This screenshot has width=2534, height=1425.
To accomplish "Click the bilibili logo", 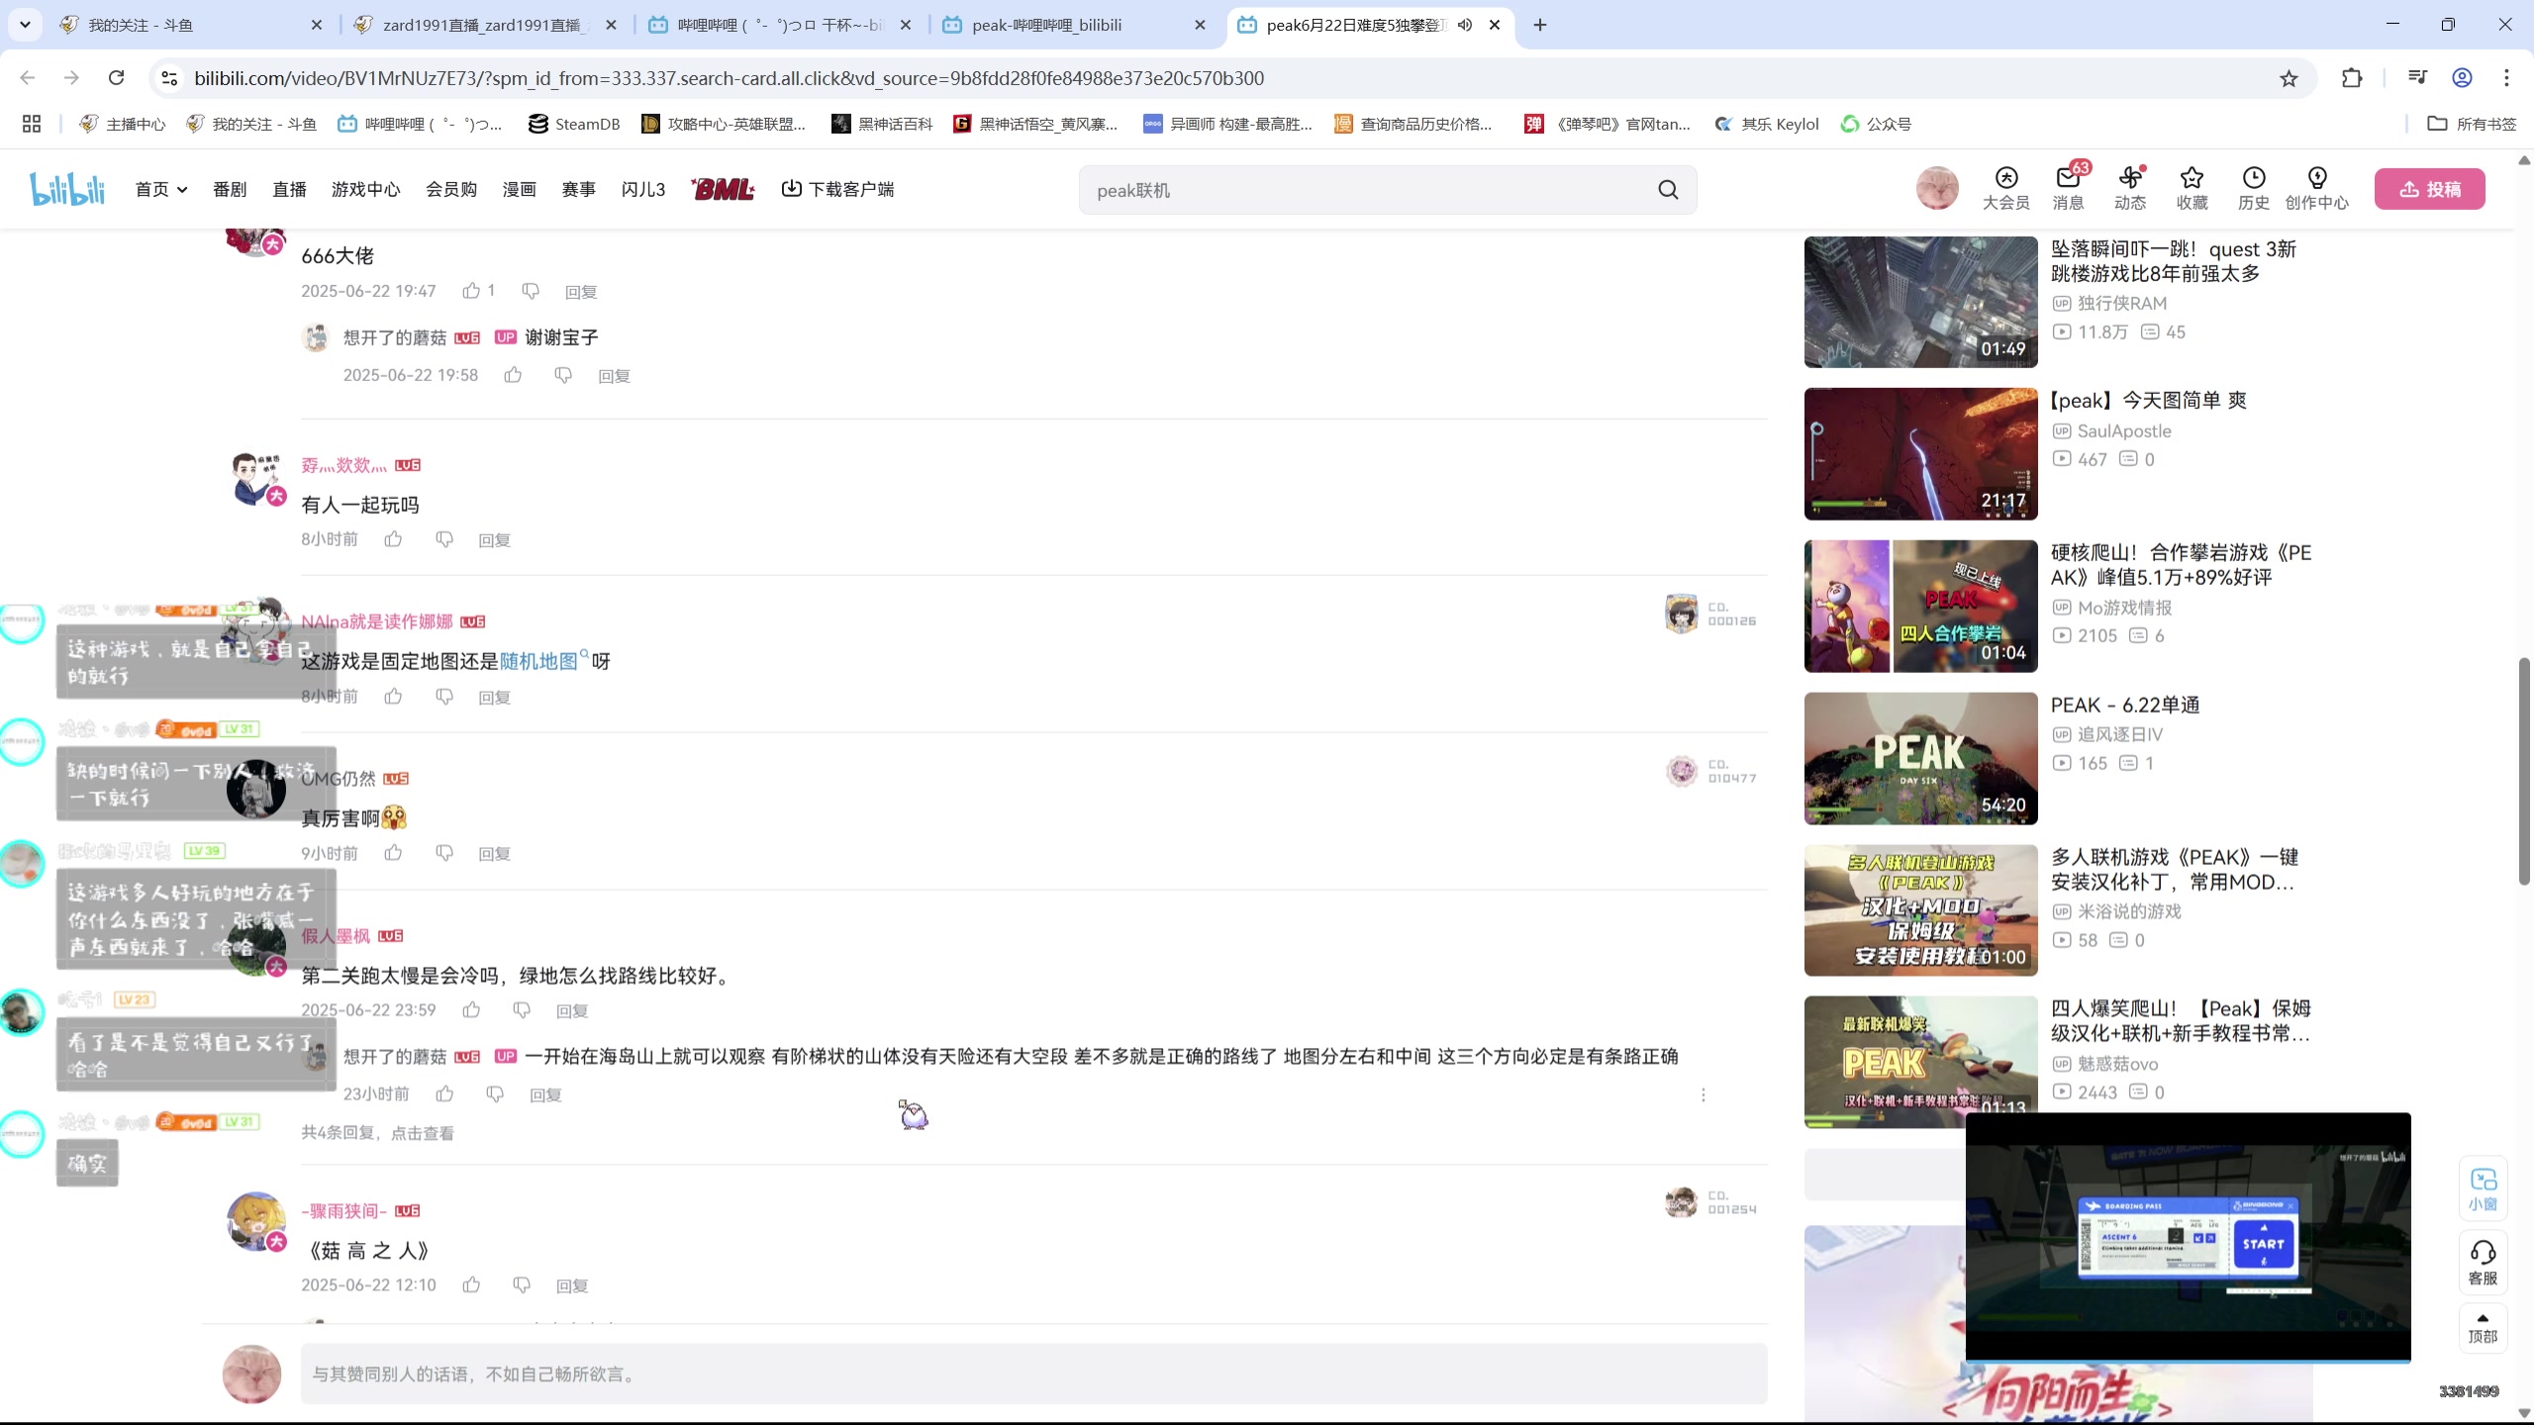I will (x=67, y=188).
